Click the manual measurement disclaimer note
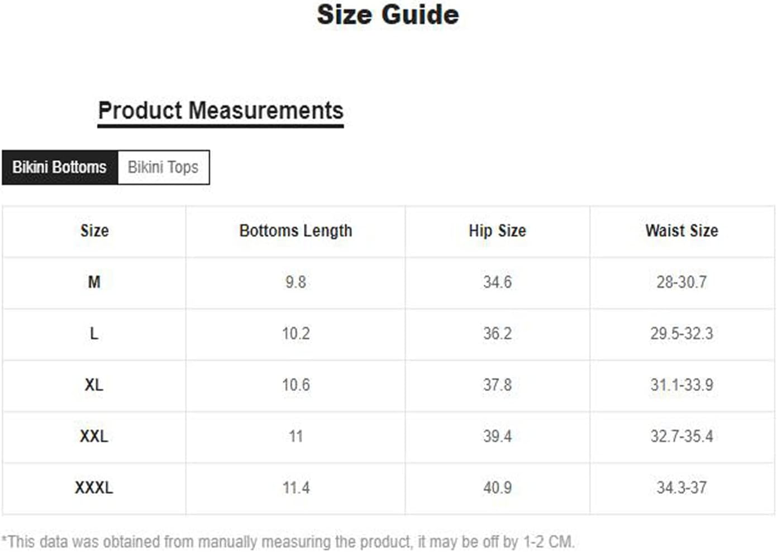Viewport: 777px width, 552px height. (288, 541)
